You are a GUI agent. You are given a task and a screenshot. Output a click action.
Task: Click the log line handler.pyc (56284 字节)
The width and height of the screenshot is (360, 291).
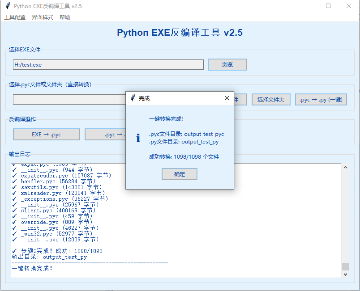tap(54, 181)
